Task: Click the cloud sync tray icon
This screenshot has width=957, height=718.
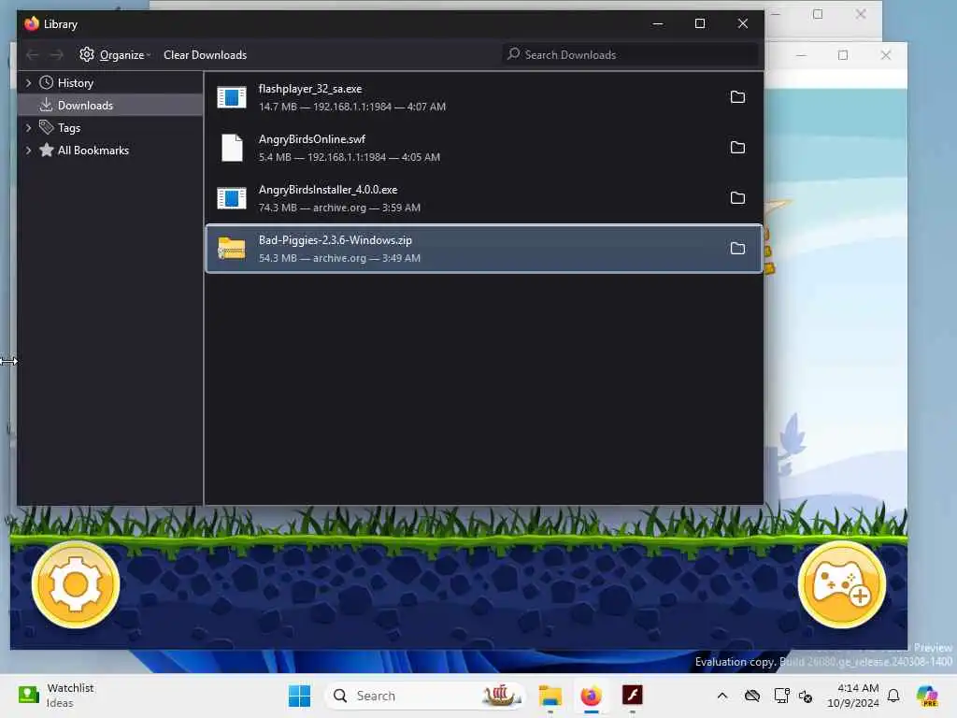Action: coord(752,696)
